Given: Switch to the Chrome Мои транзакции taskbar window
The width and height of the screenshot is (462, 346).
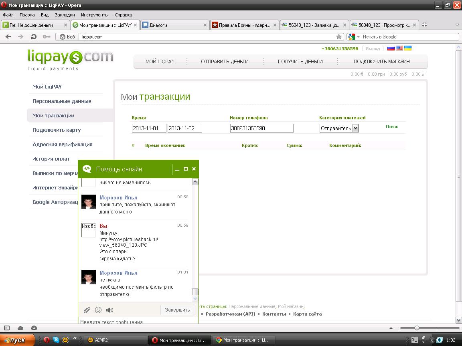Looking at the screenshot, I should coord(243,340).
